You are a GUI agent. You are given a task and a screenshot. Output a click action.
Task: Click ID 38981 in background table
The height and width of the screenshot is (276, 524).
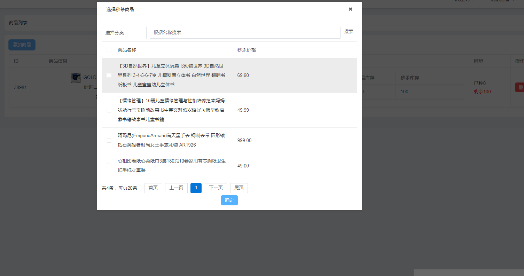point(20,87)
